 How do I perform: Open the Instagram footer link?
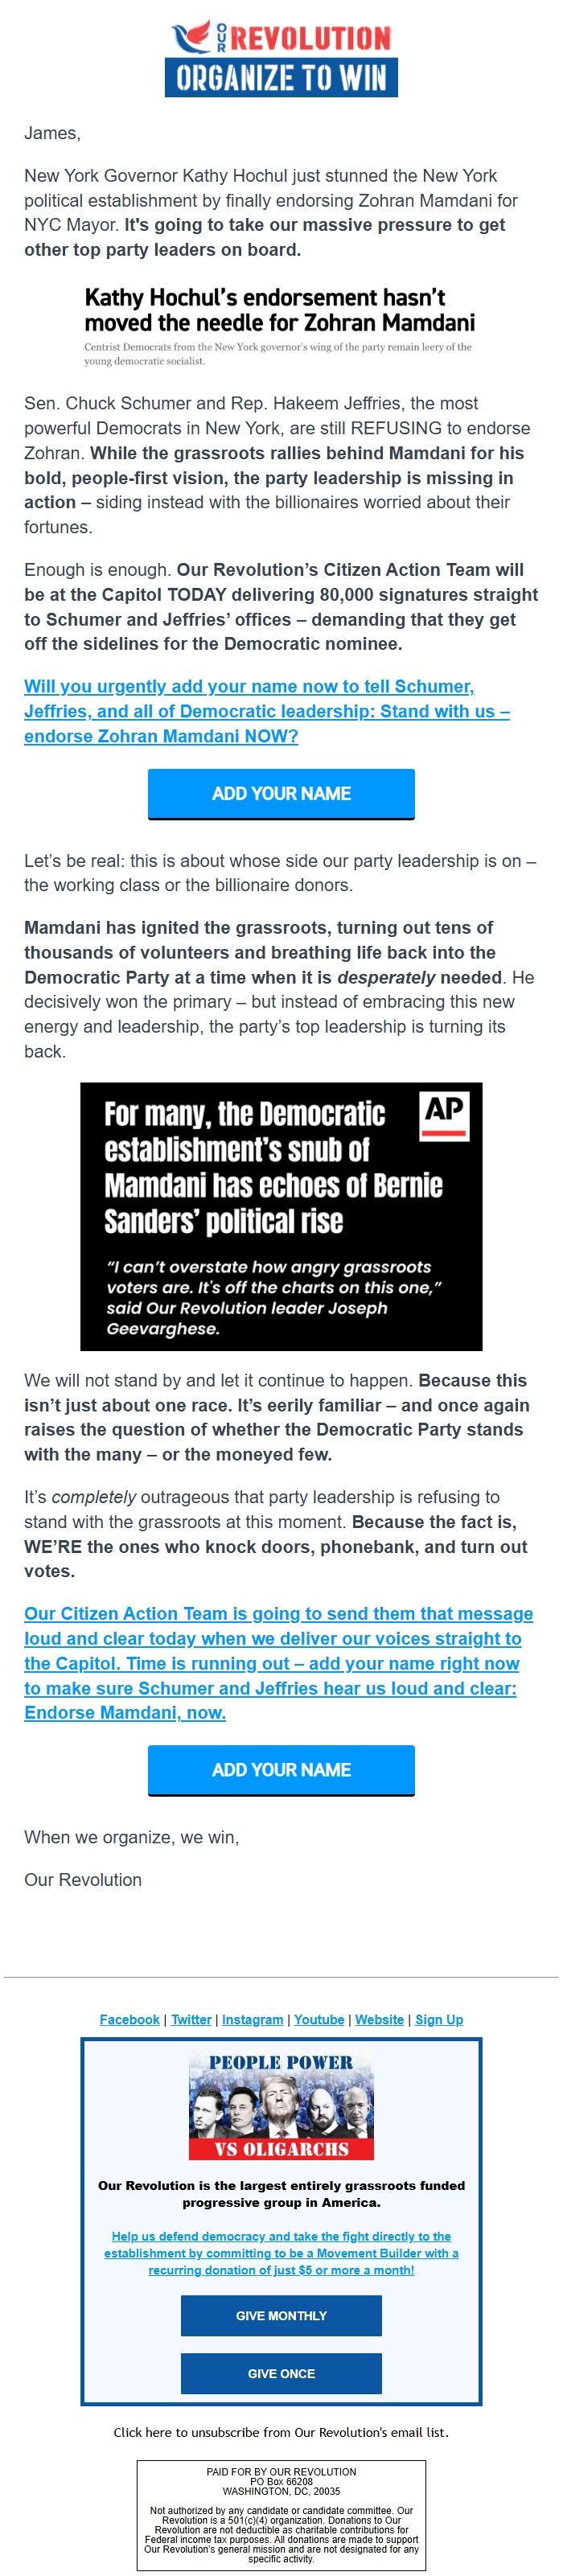[252, 2020]
